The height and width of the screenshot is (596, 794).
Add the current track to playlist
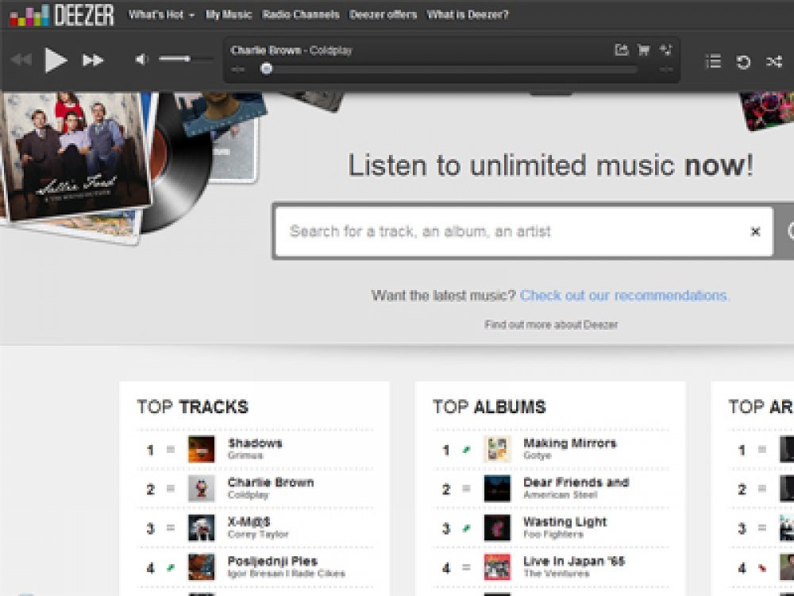pos(666,49)
